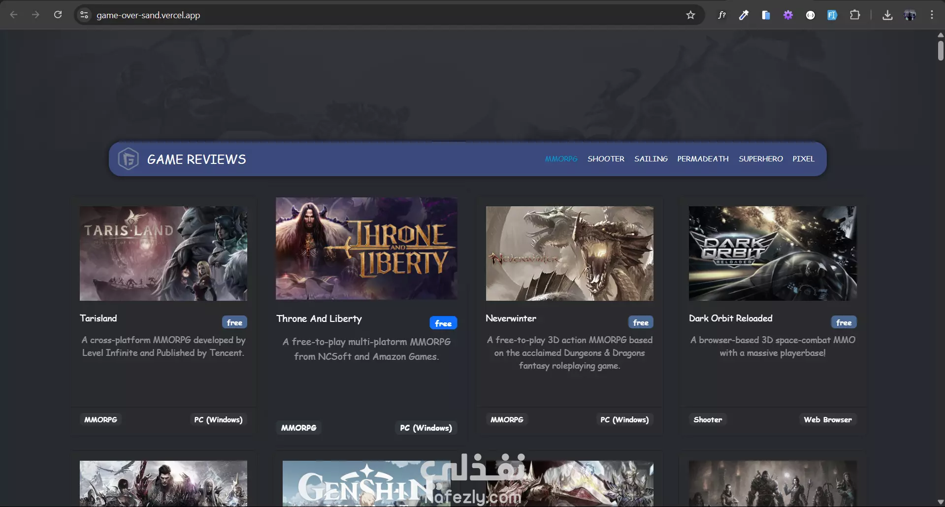
Task: Click MMORPG tag on Throne And Liberty card
Action: click(x=298, y=428)
